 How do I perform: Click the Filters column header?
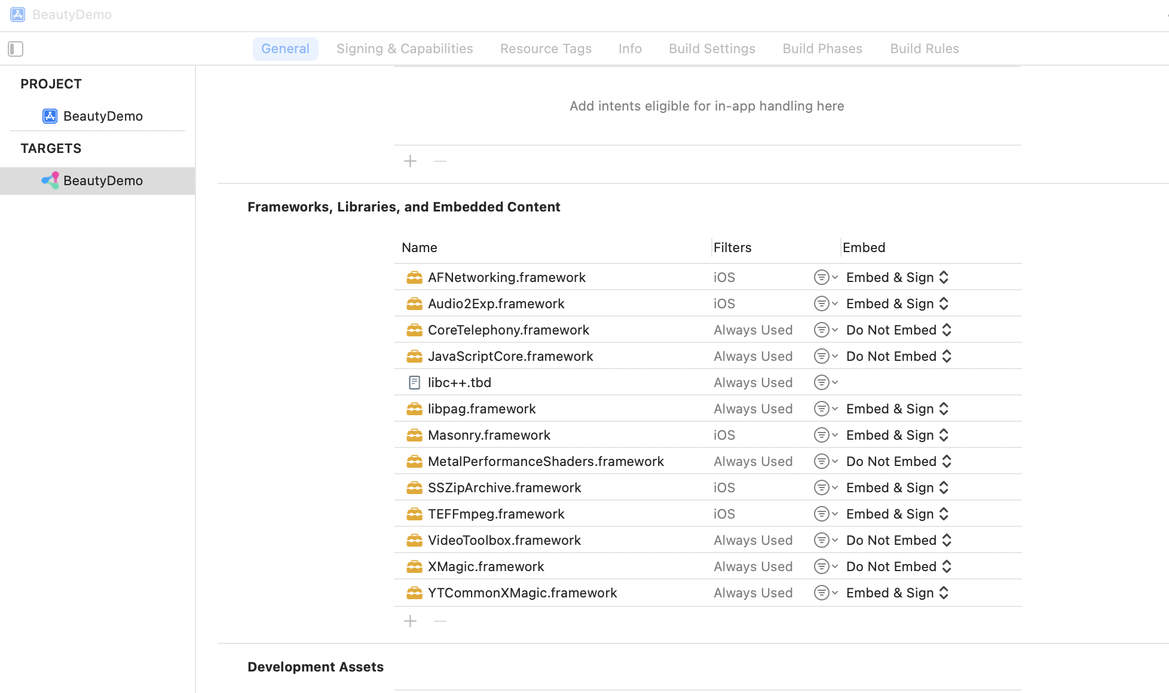click(732, 247)
